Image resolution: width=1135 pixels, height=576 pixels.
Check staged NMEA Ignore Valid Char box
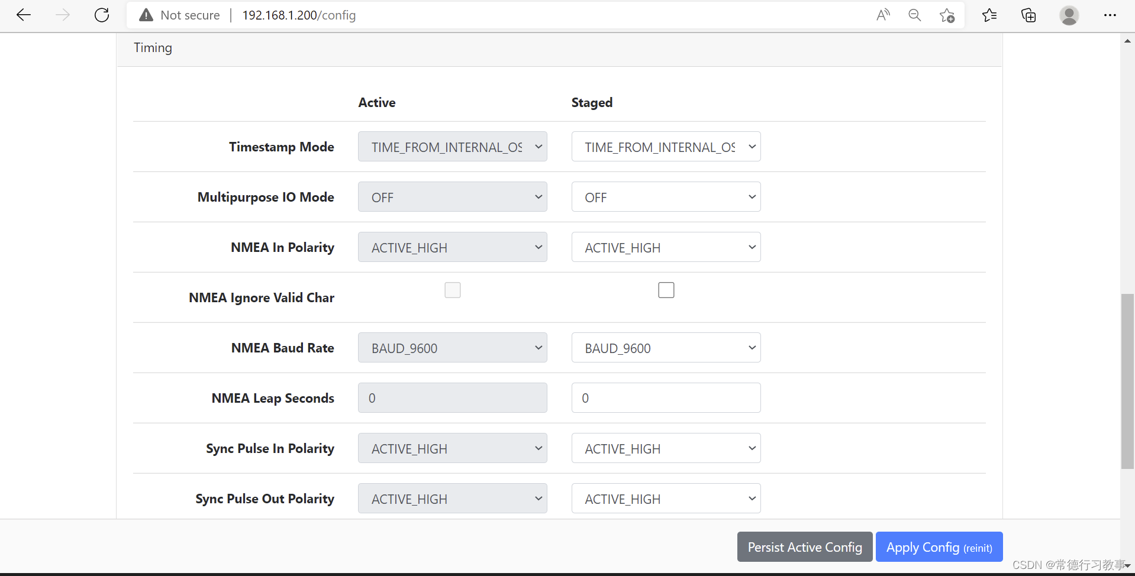[666, 290]
